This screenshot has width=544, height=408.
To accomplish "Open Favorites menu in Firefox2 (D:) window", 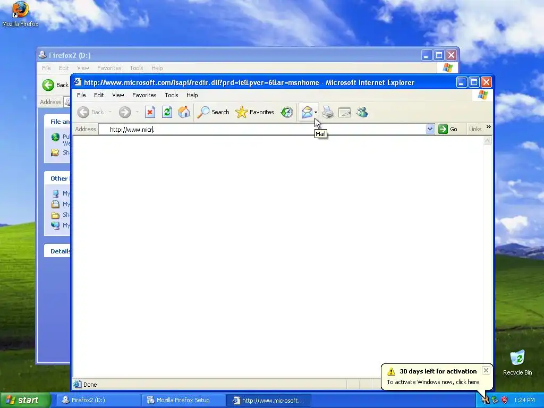I will pyautogui.click(x=109, y=68).
